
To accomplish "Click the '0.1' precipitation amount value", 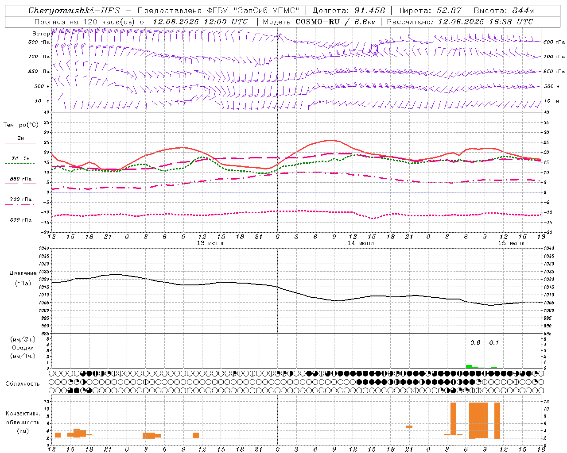I will (x=494, y=342).
